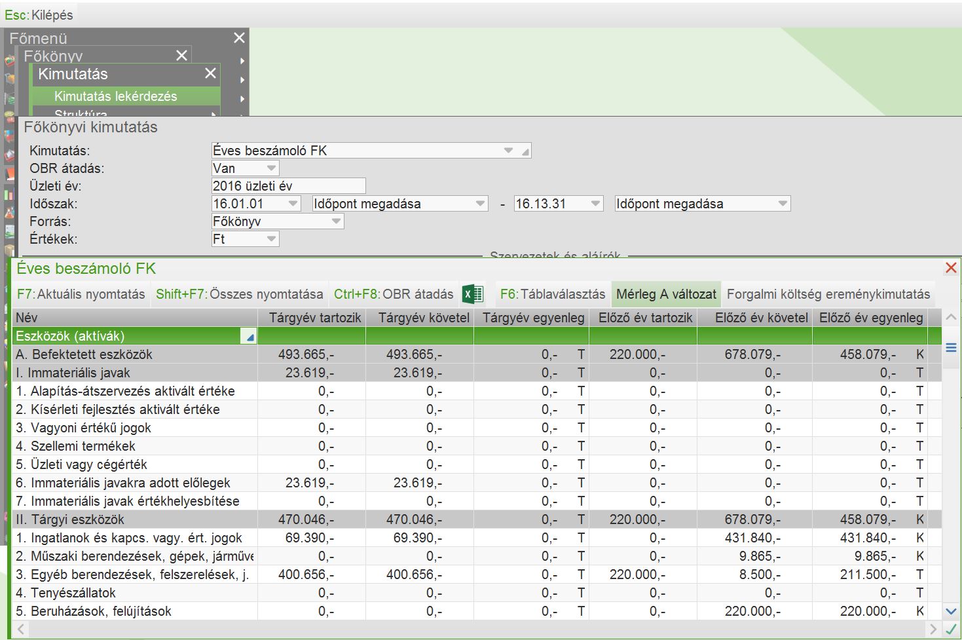
Task: Switch to Forgalmi költség eredménykimutatás tab
Action: click(828, 294)
